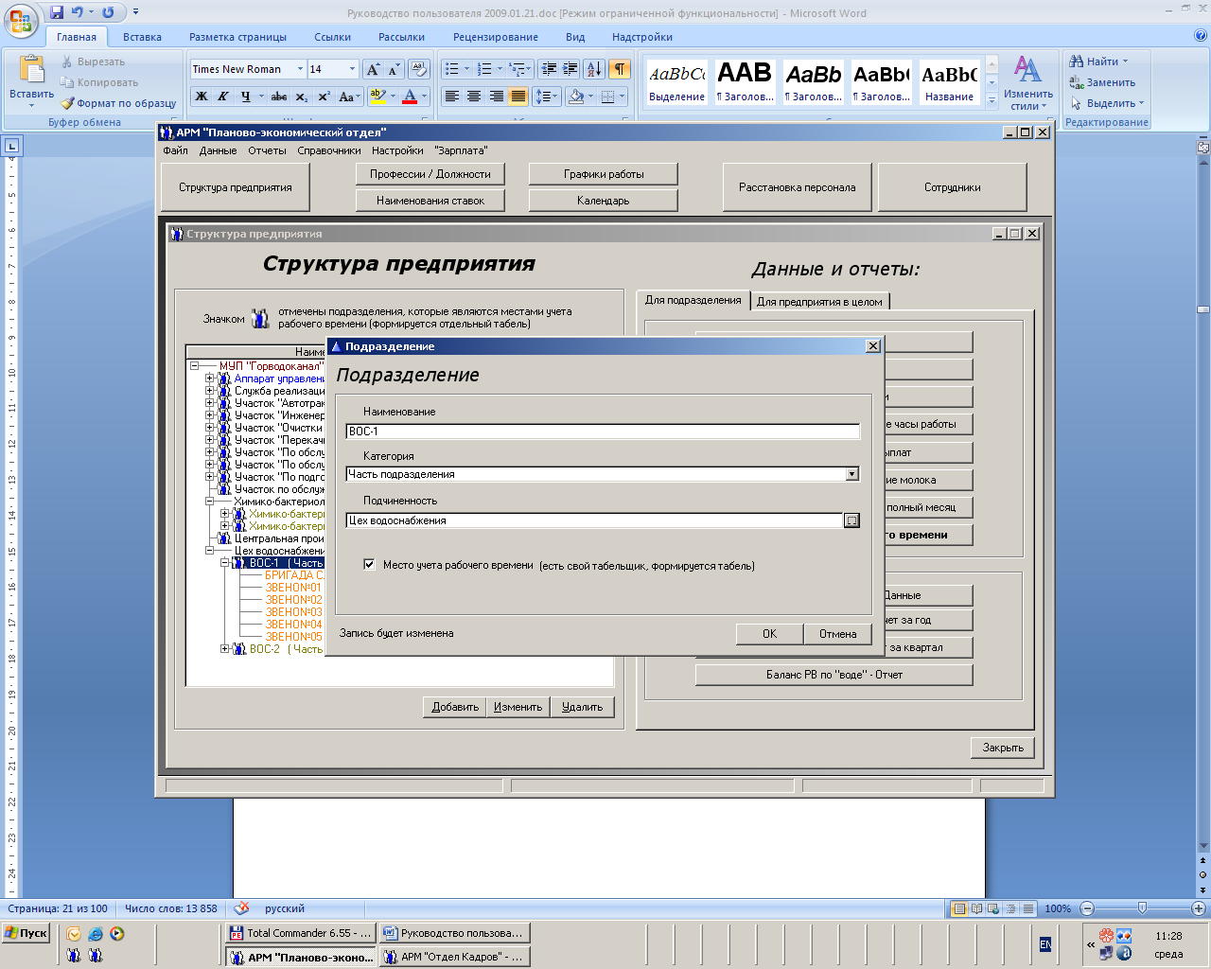Apply strikethrough formatting

click(279, 97)
